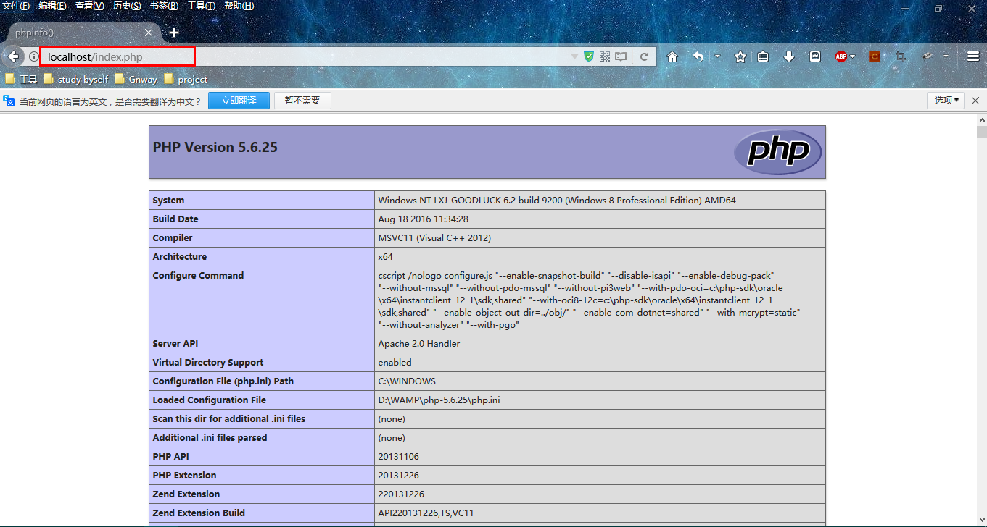This screenshot has height=527, width=987.
Task: Click the orange extension icon on toolbar
Action: [874, 56]
